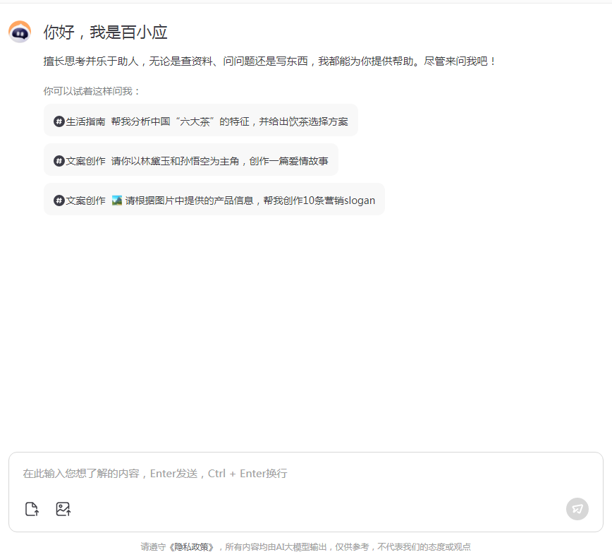
Task: Click the picture emoji inside the slogan chip
Action: 118,200
